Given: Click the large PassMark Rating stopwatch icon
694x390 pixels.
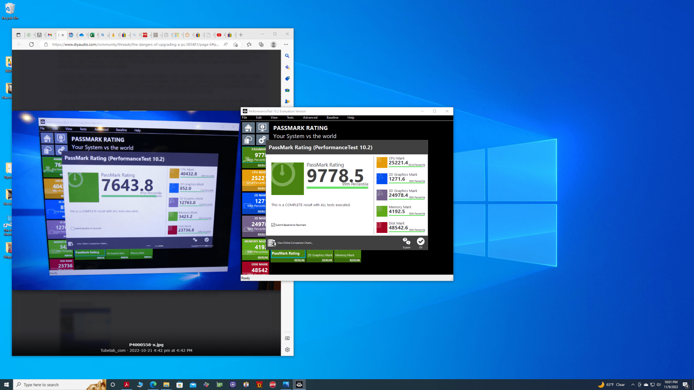Looking at the screenshot, I should click(287, 178).
